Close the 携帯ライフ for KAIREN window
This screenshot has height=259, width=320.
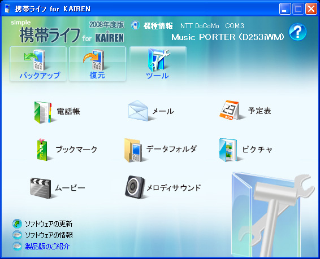click(x=311, y=9)
